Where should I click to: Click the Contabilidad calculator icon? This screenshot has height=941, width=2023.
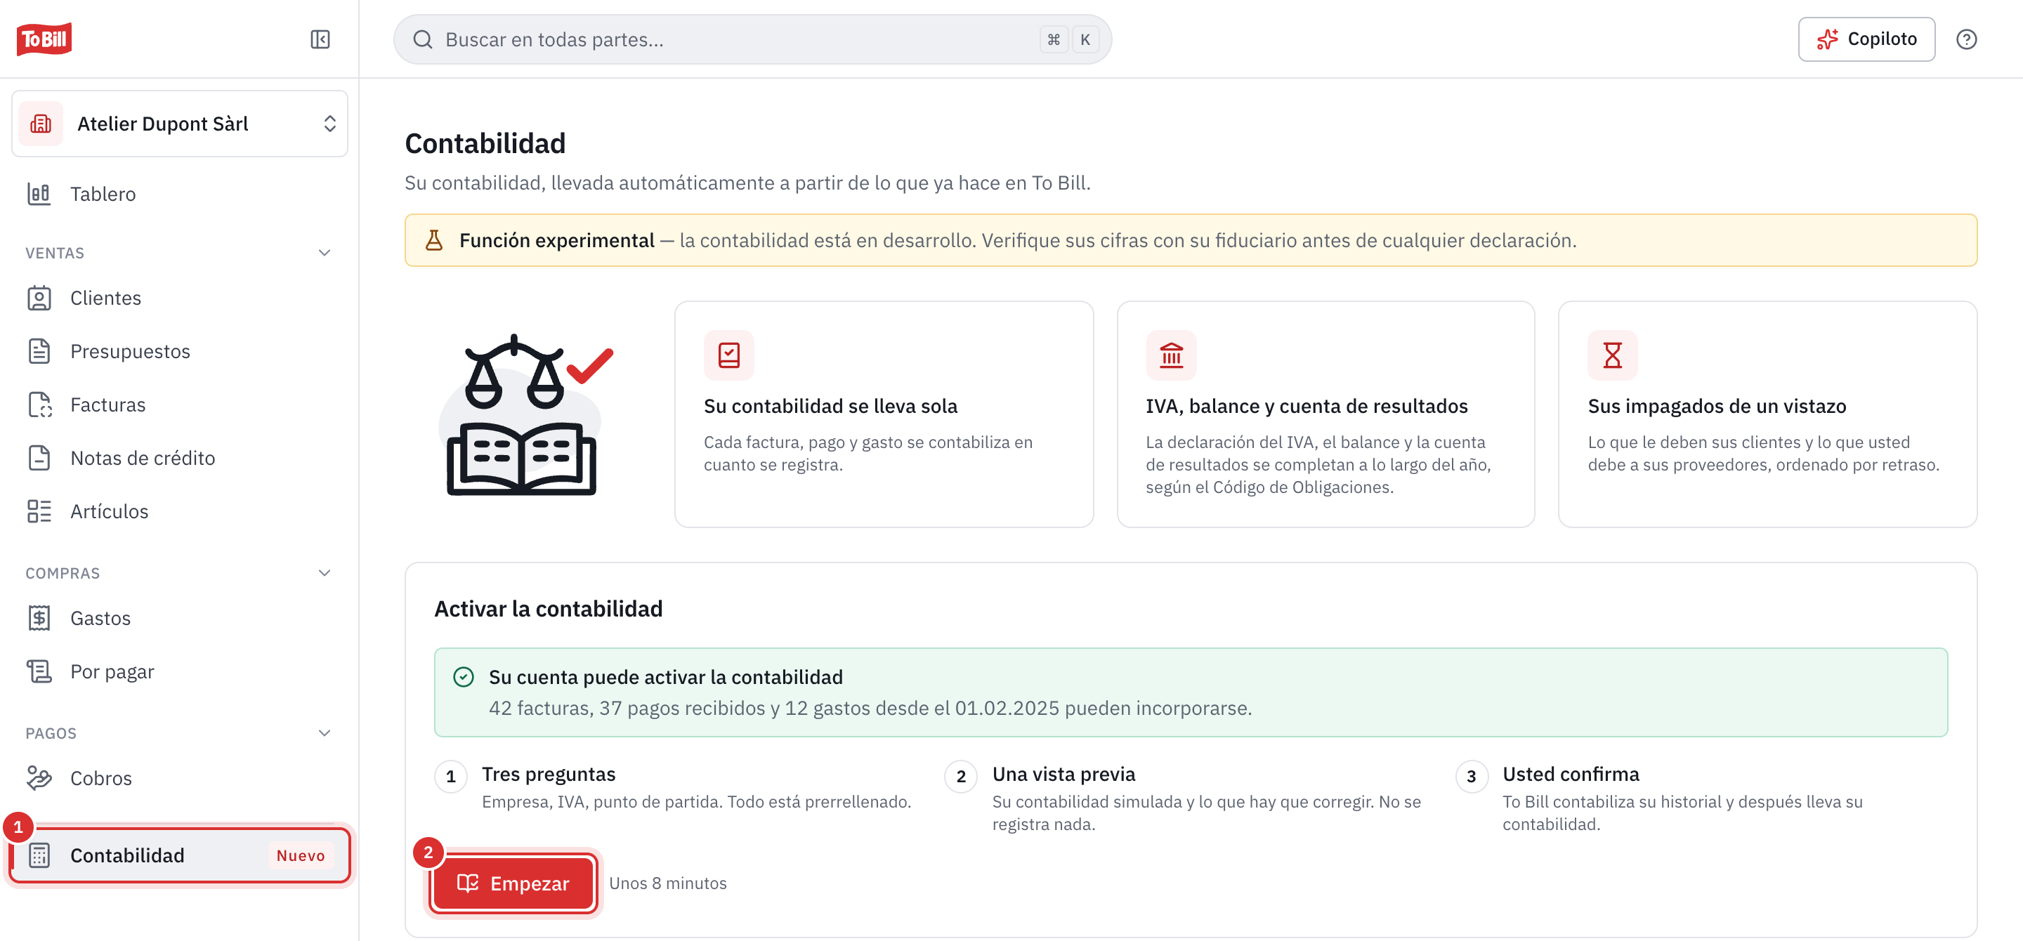pyautogui.click(x=39, y=855)
